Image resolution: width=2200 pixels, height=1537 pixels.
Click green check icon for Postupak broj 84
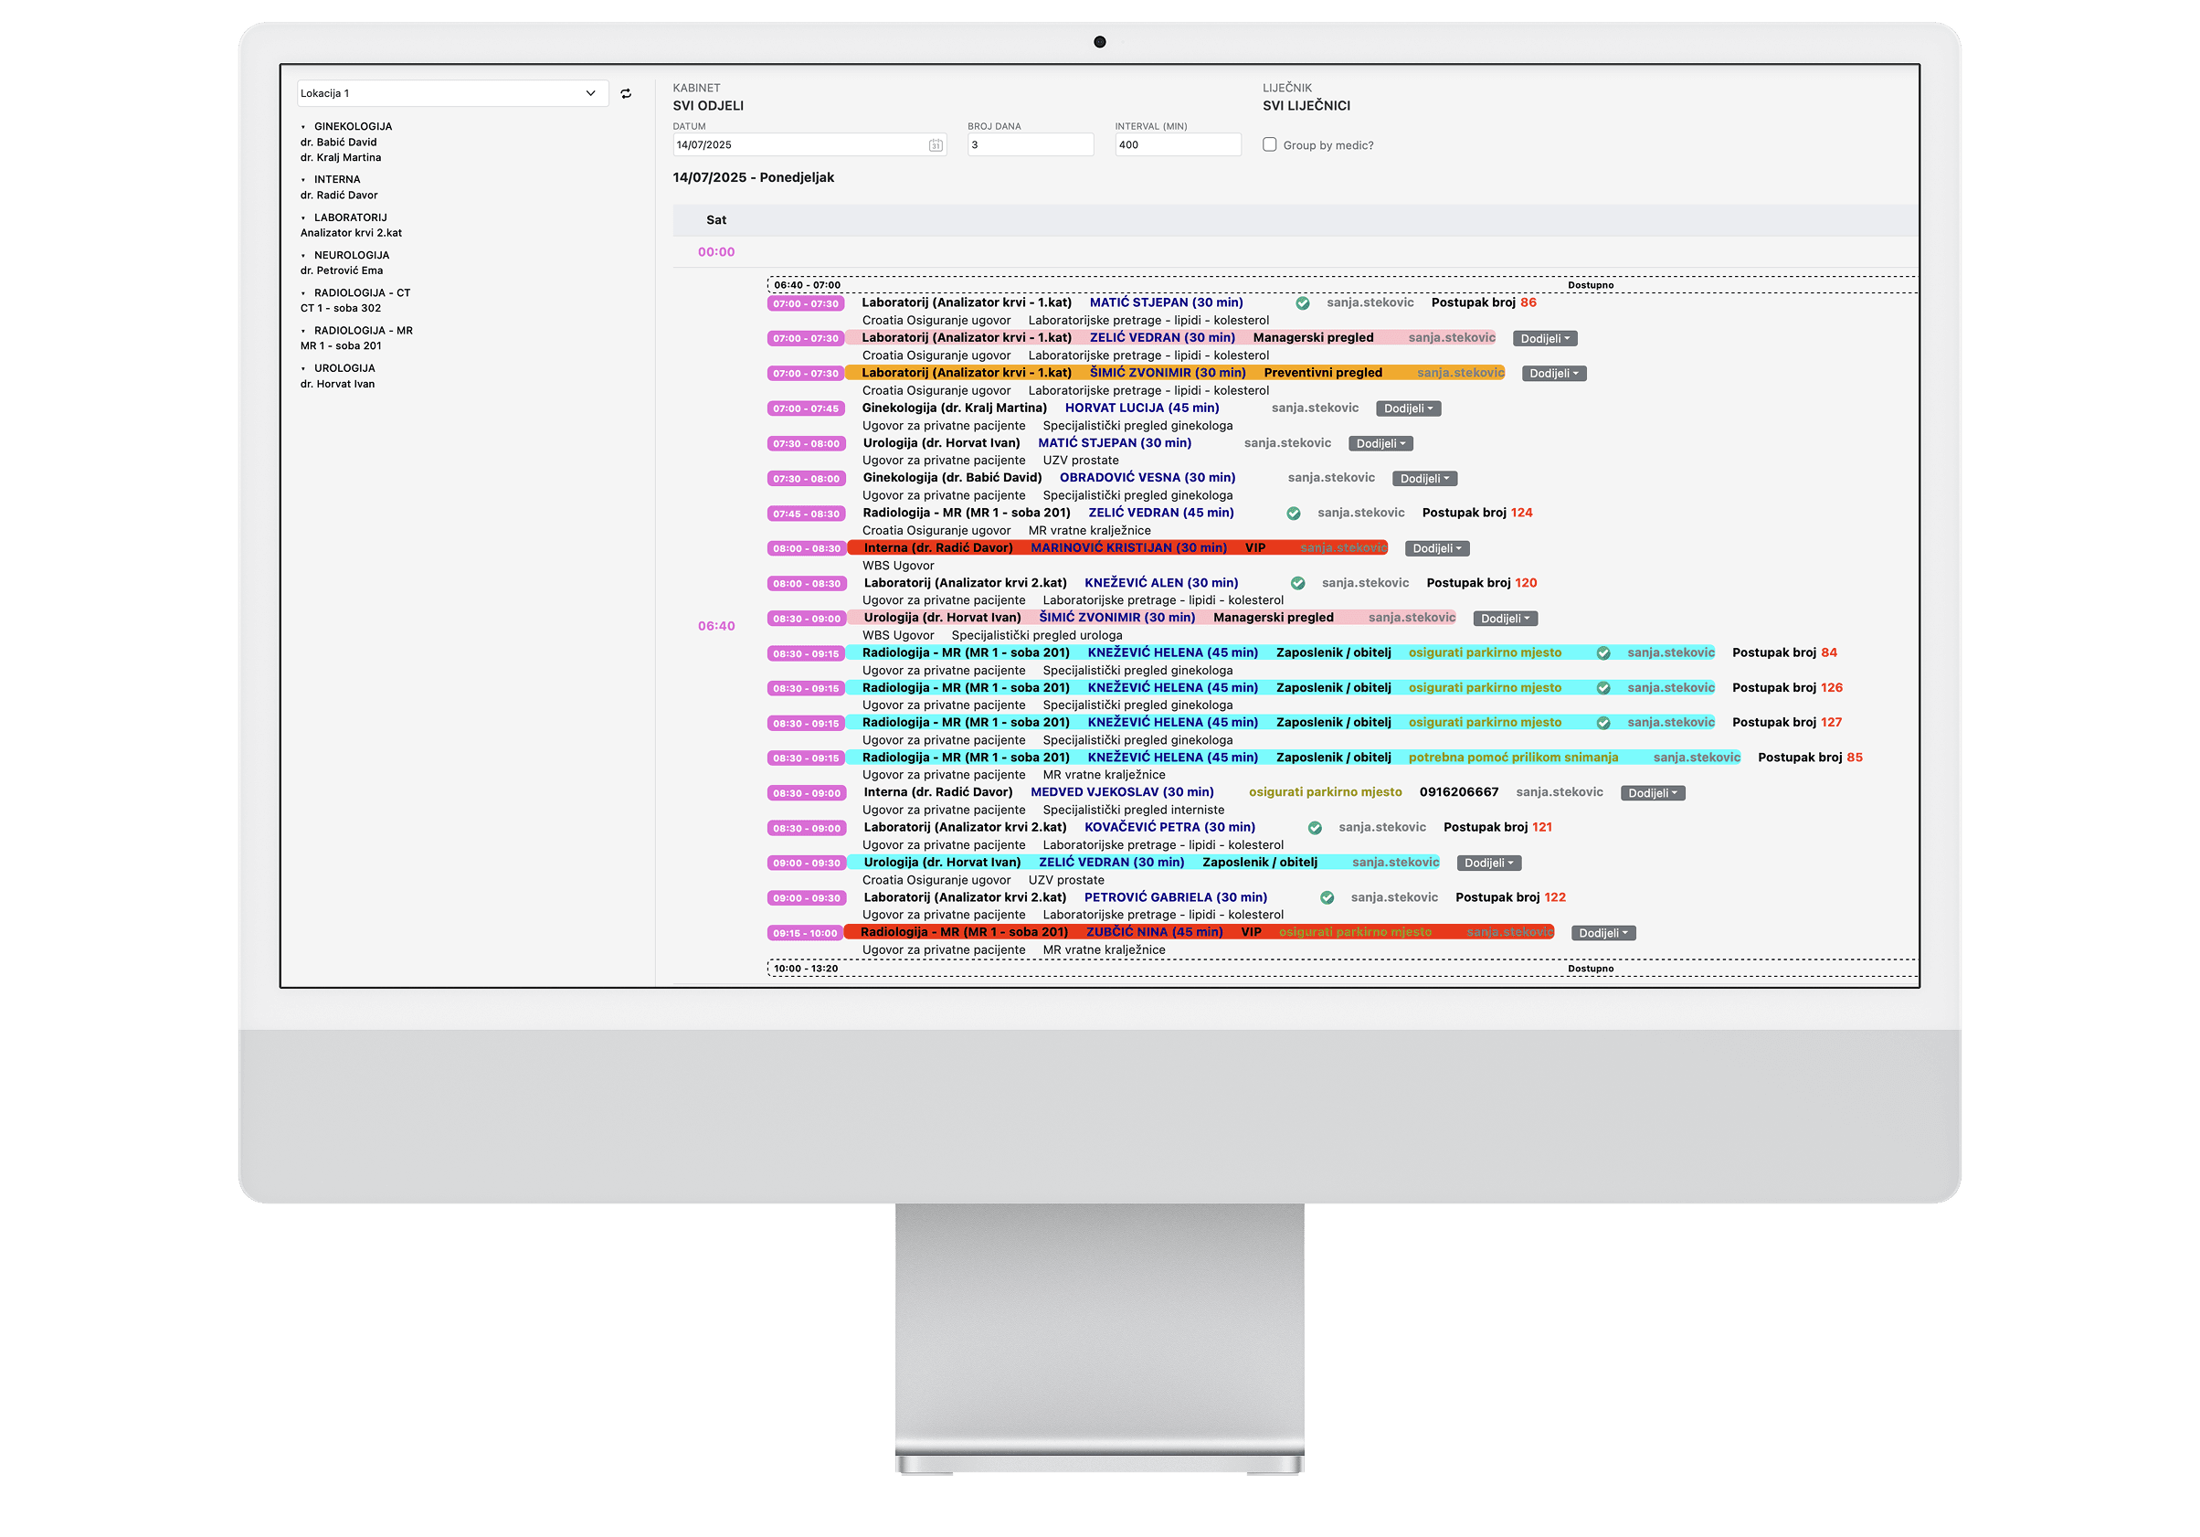point(1603,653)
